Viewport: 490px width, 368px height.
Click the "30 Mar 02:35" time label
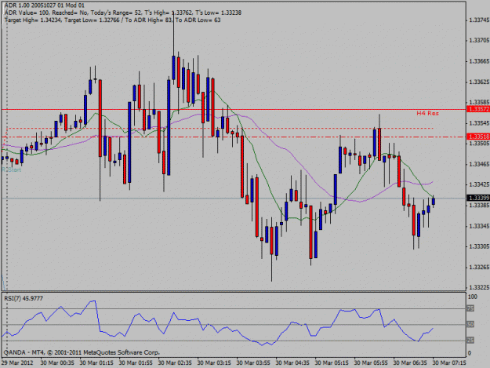pyautogui.click(x=175, y=363)
